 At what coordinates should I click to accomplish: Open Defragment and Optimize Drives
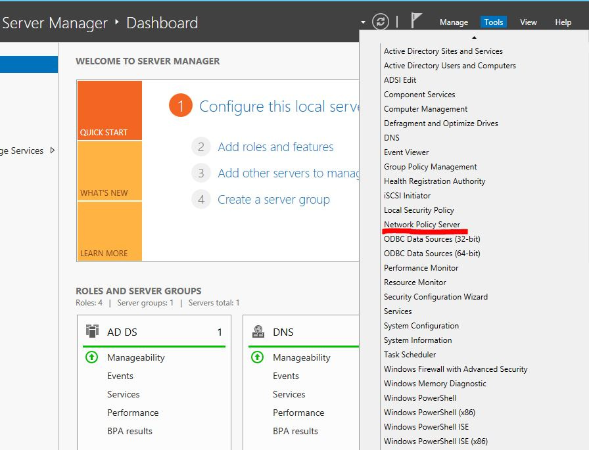441,124
